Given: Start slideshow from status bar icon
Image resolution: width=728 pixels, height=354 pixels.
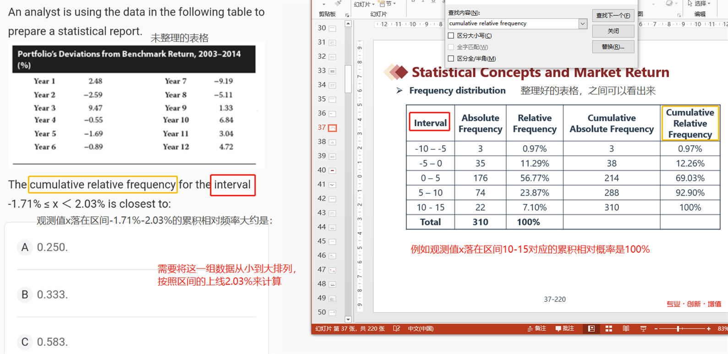Looking at the screenshot, I should pos(643,329).
